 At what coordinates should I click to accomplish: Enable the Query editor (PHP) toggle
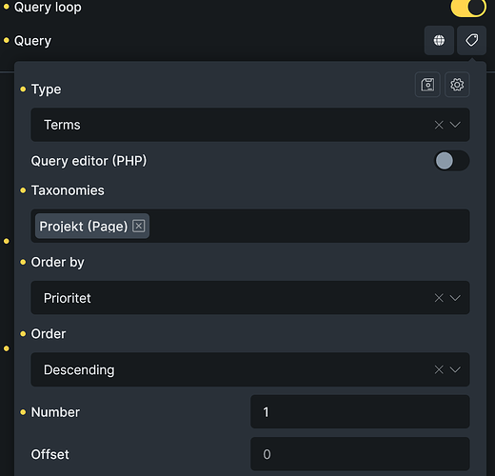click(x=452, y=161)
